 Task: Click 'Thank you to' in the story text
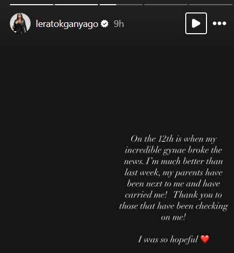[198, 195]
